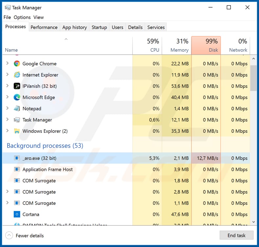Image resolution: width=259 pixels, height=247 pixels.
Task: Switch to the Details tab
Action: (135, 27)
